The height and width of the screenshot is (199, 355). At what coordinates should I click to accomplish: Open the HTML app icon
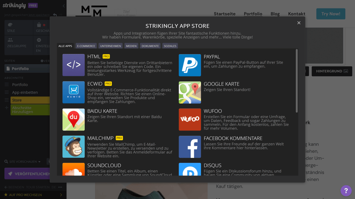[73, 65]
